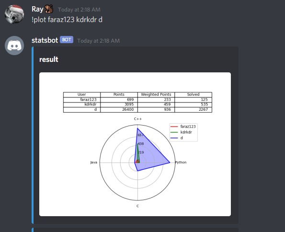Screen dimensions: 285x232
Task: Click the weighted points value 459
Action: pyautogui.click(x=167, y=104)
